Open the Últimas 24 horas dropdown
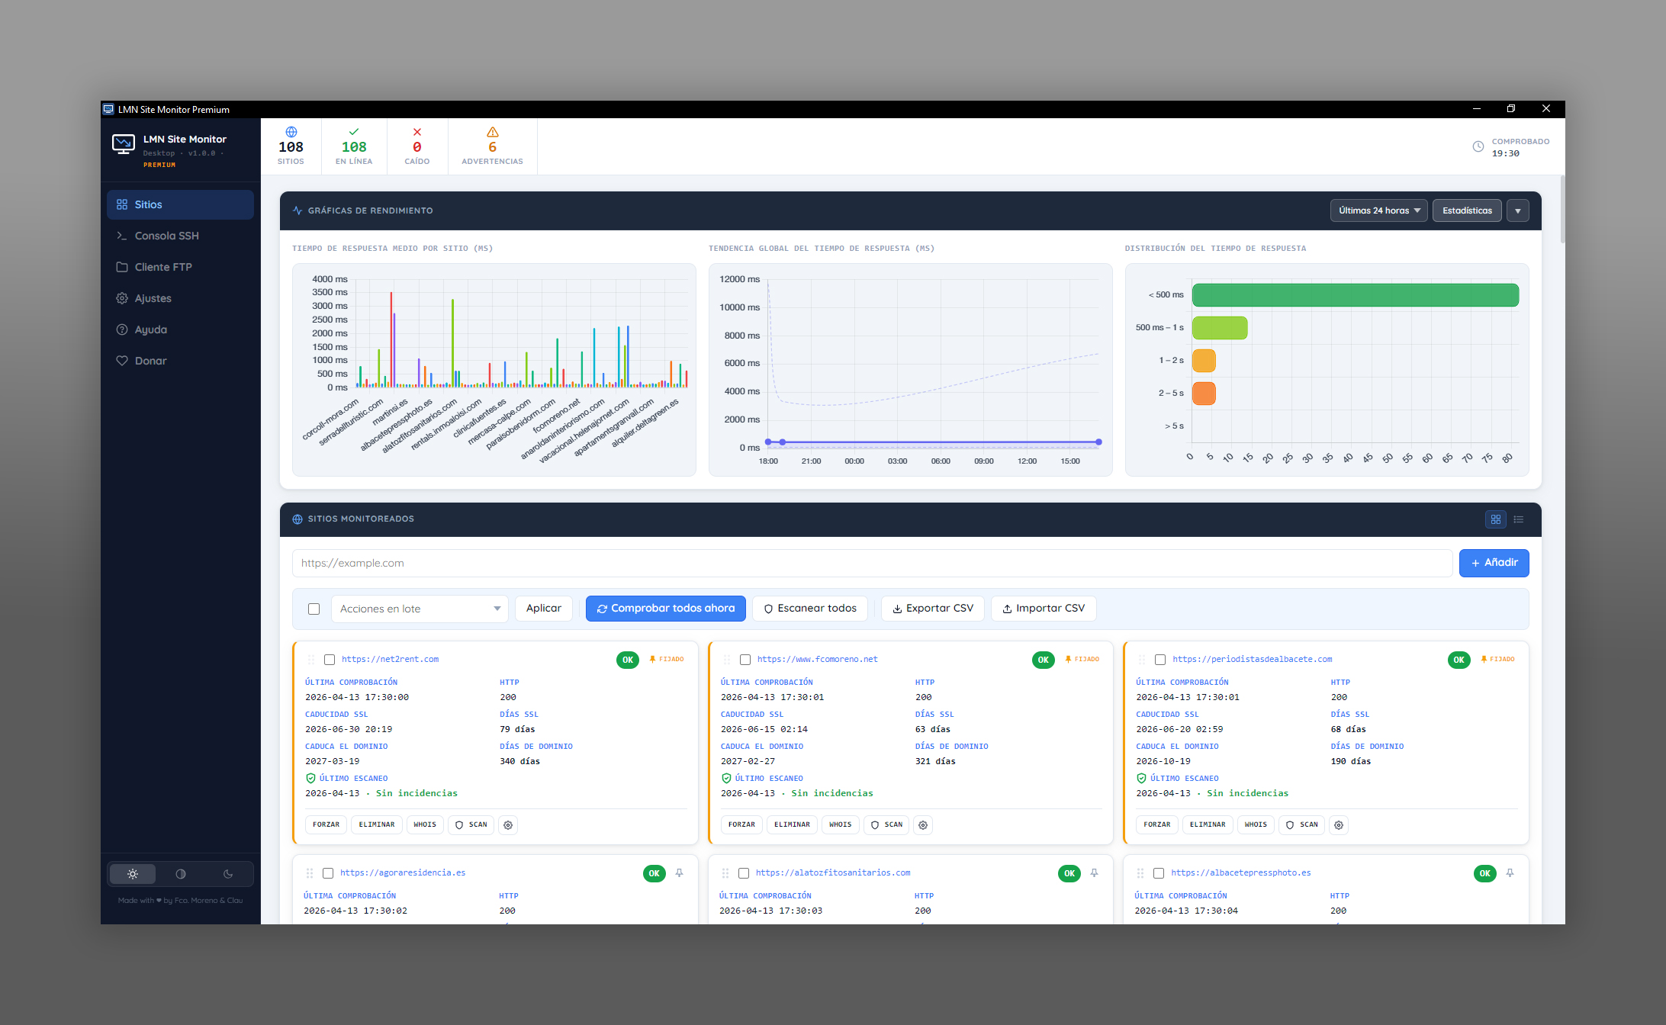The image size is (1666, 1025). click(x=1378, y=210)
